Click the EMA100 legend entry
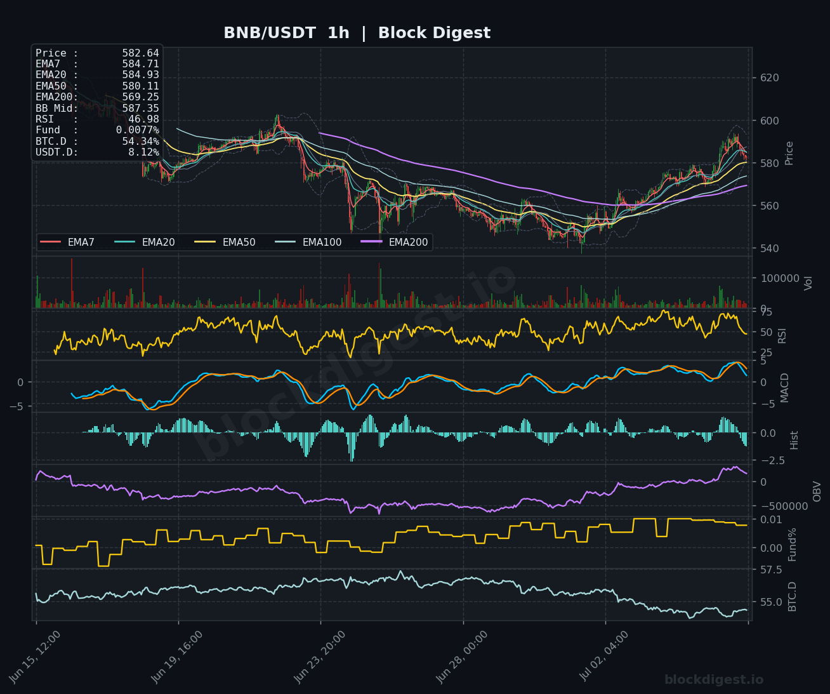This screenshot has width=830, height=694. point(308,242)
